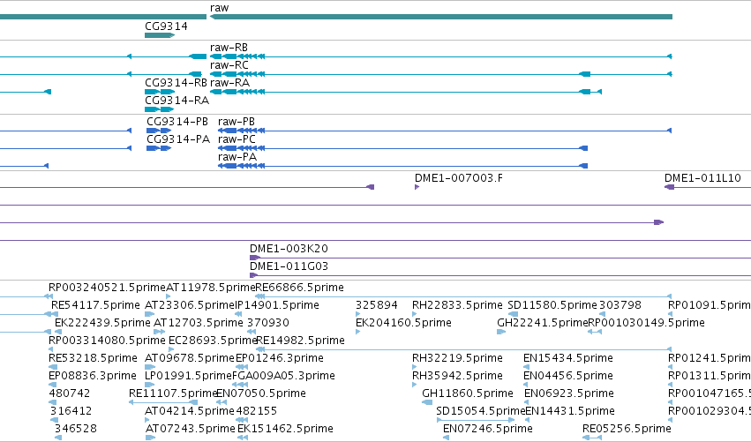Select RH22833.5prime EST label
The width and height of the screenshot is (751, 442).
(x=457, y=305)
